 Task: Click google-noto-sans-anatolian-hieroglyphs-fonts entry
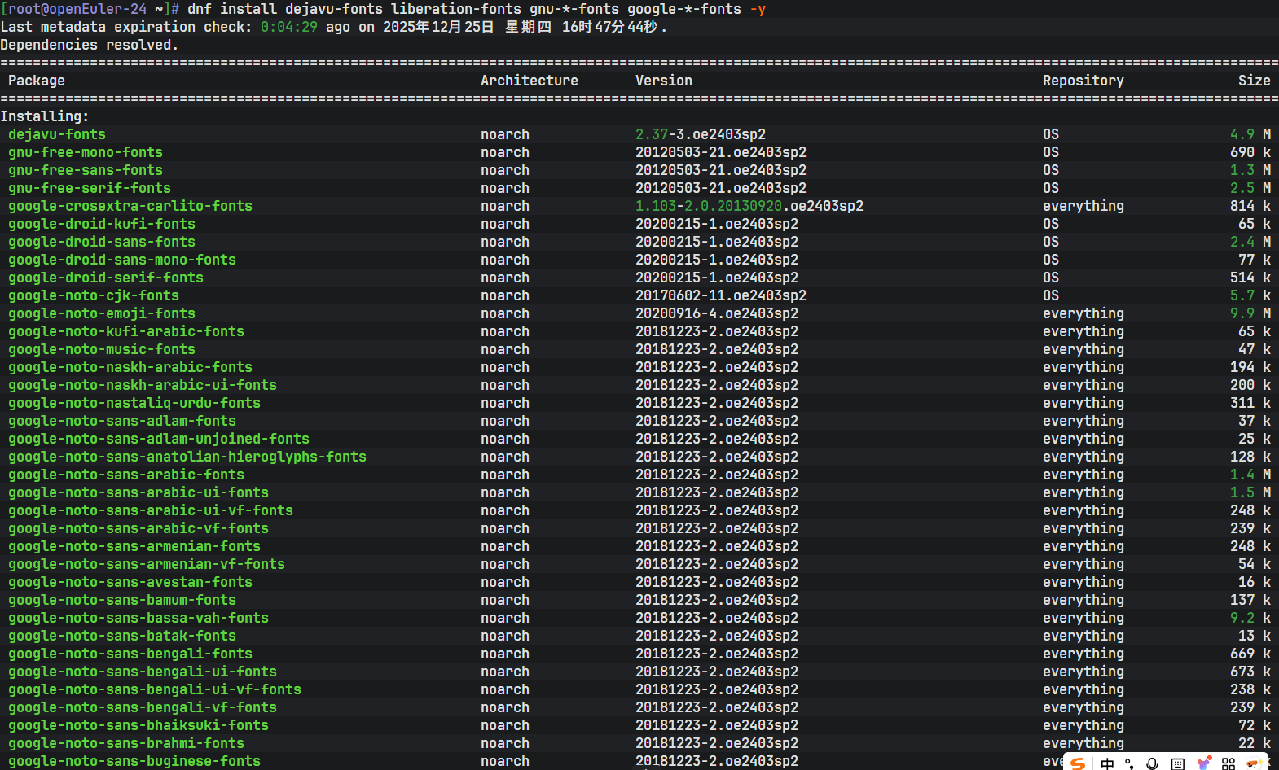tap(187, 457)
